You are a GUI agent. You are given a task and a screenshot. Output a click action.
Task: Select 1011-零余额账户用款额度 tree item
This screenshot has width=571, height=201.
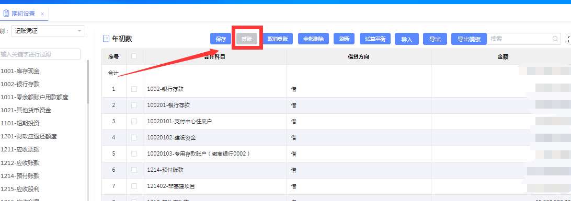[x=34, y=97]
